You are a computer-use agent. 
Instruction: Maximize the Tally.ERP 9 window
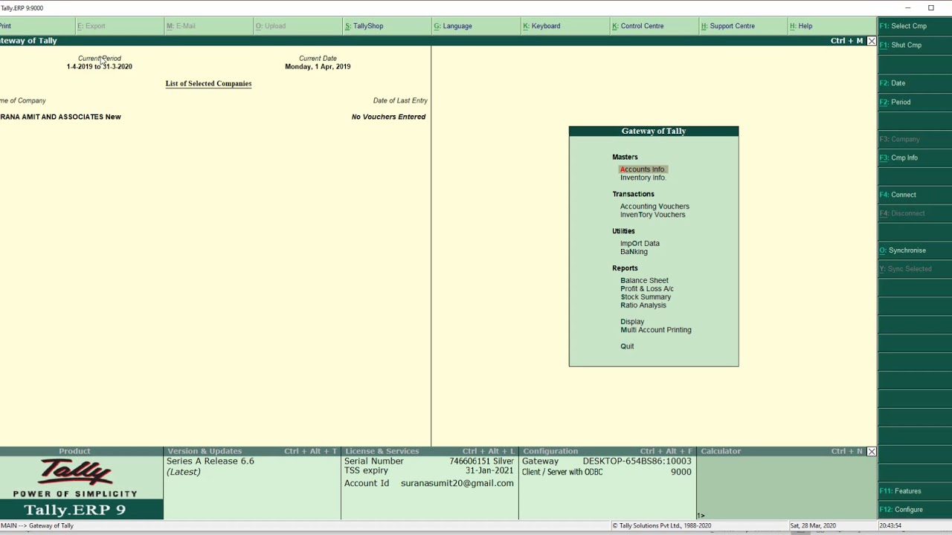(x=930, y=8)
